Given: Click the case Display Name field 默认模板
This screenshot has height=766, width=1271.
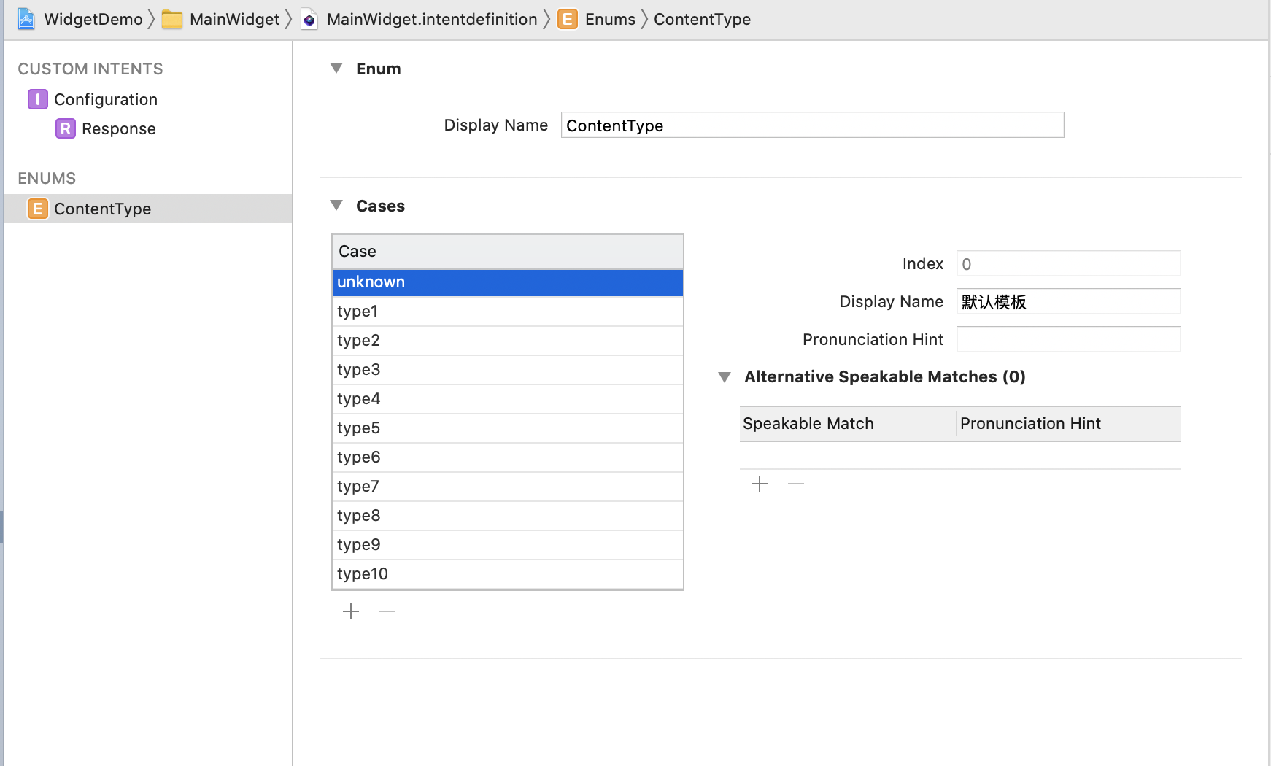Looking at the screenshot, I should point(1068,301).
